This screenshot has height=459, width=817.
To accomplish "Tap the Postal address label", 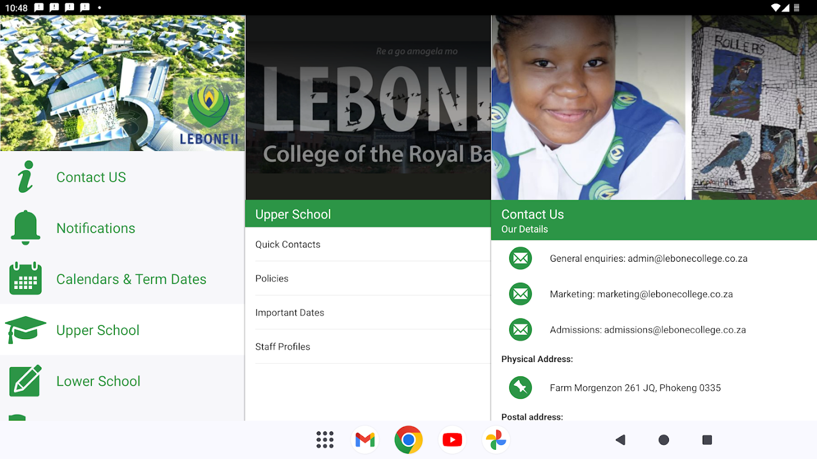I will [x=532, y=417].
